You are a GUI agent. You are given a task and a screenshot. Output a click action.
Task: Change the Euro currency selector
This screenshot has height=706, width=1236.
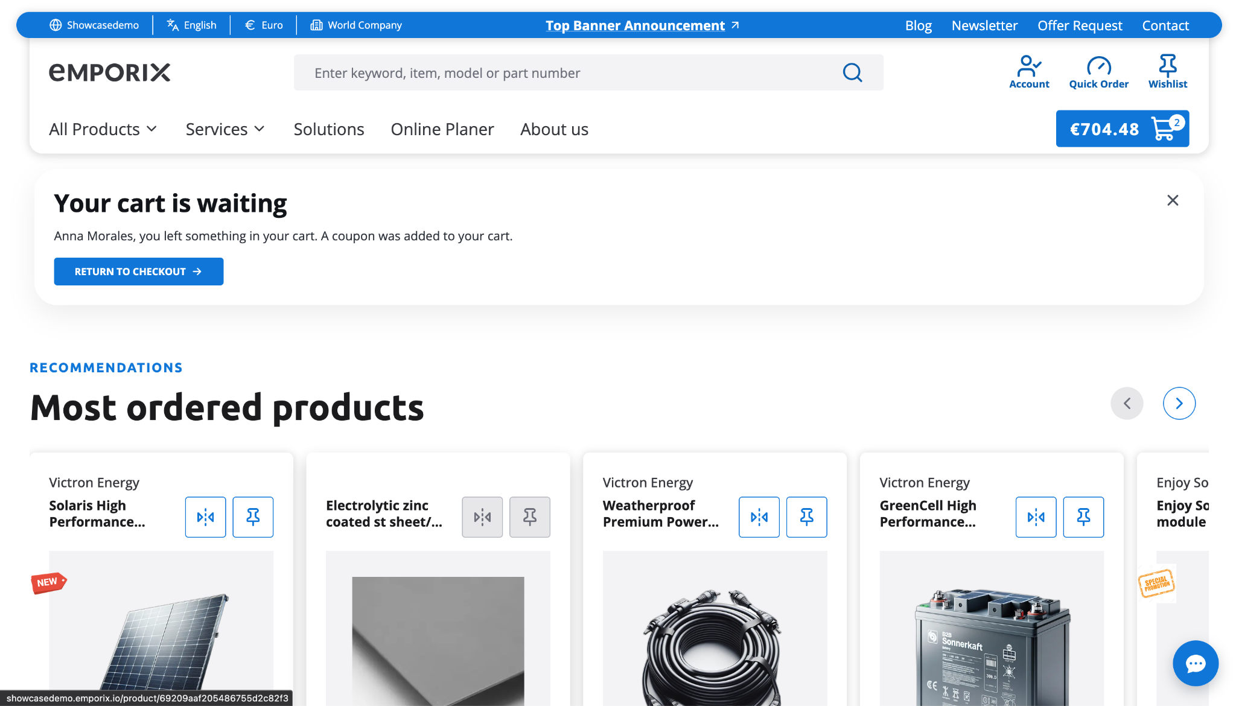[264, 25]
